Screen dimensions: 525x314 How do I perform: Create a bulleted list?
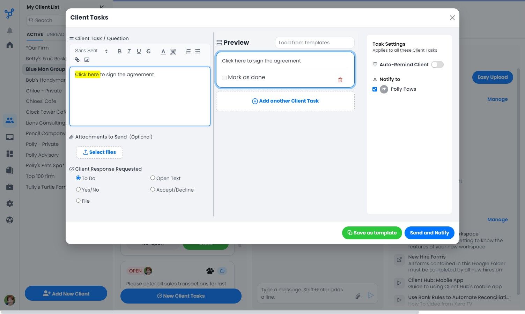(x=198, y=51)
